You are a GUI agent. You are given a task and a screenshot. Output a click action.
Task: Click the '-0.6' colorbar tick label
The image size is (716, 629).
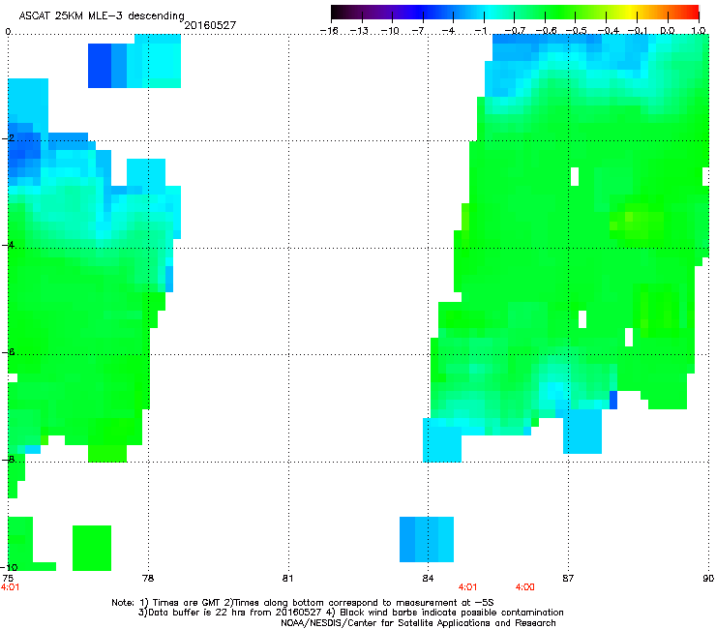[546, 31]
